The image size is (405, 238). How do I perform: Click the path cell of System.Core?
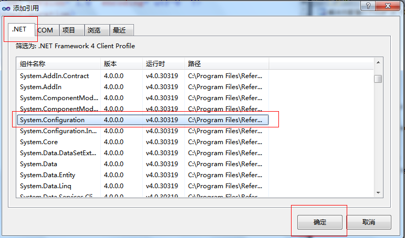pyautogui.click(x=225, y=142)
